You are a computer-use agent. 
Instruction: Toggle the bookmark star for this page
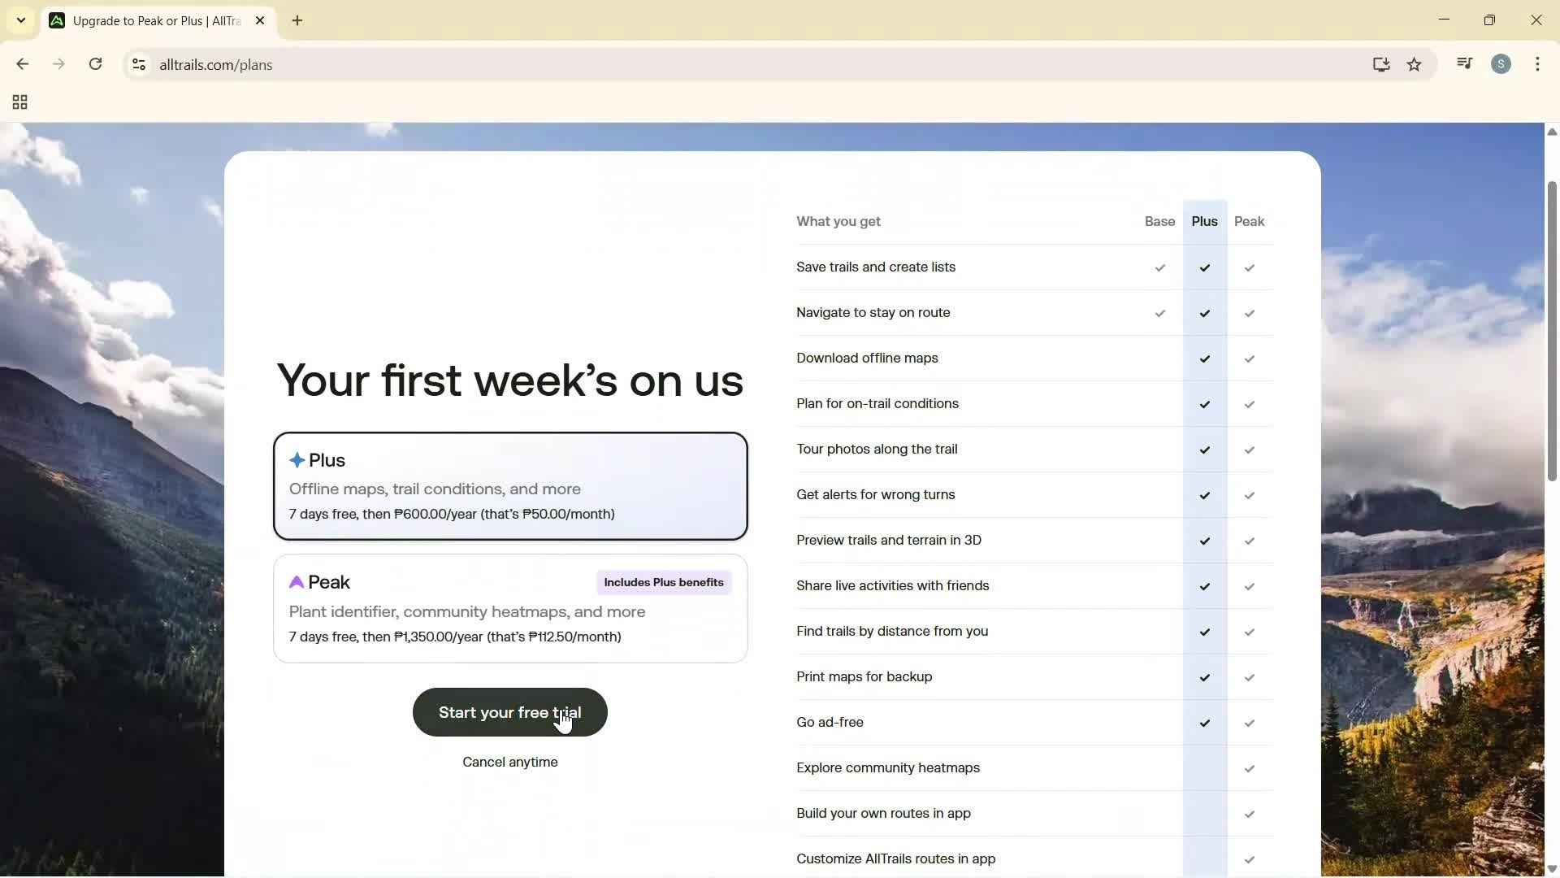1415,64
